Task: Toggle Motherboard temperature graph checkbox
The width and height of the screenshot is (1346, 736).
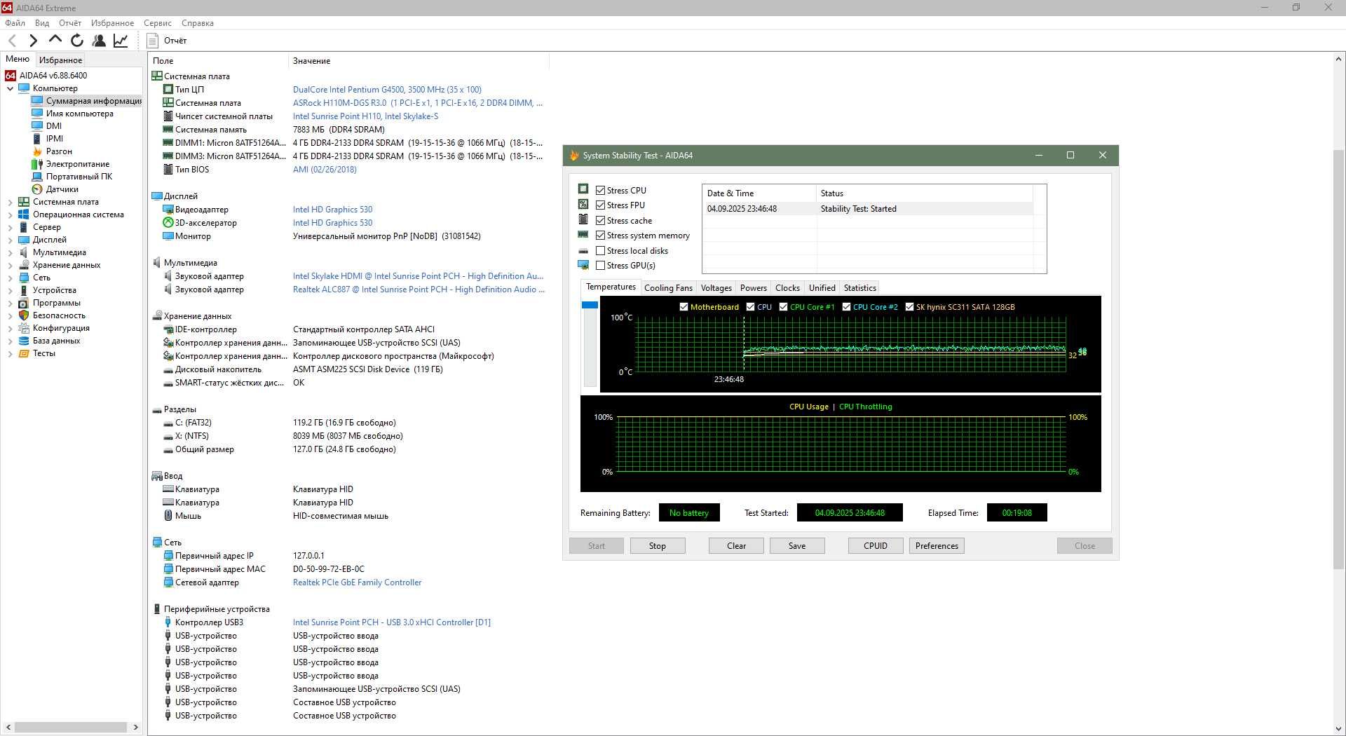Action: tap(684, 307)
